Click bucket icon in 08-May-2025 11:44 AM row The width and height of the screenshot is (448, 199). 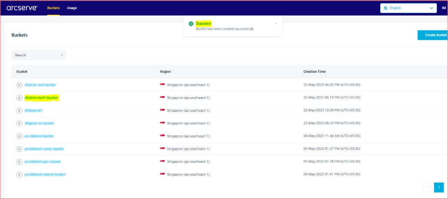(19, 136)
